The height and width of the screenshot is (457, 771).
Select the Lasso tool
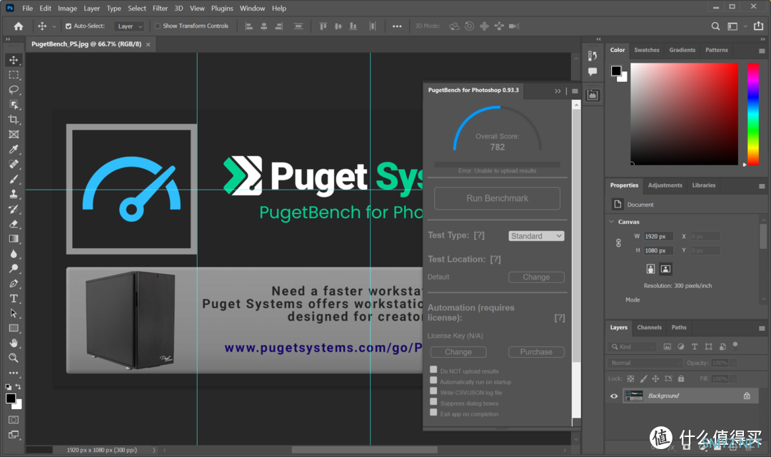click(x=14, y=90)
